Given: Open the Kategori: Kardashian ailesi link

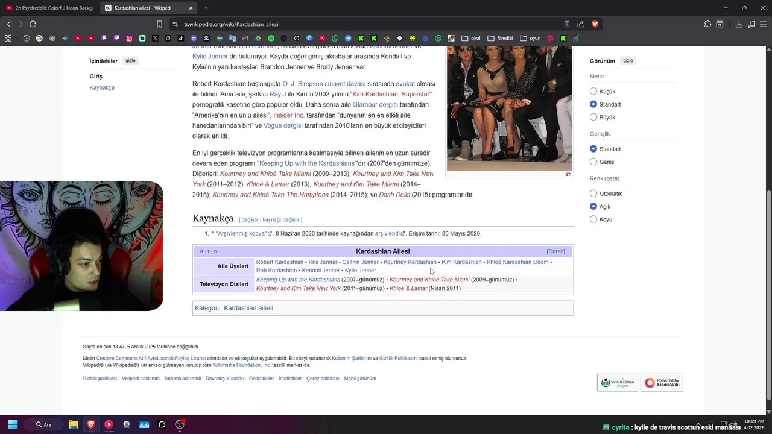Looking at the screenshot, I should point(248,308).
